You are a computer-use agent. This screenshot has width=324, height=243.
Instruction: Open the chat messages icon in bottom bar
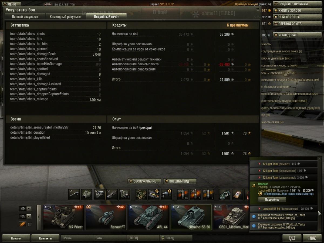tap(292, 238)
